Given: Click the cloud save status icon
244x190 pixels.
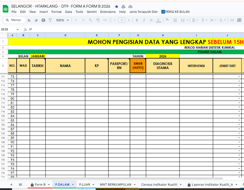Looking at the screenshot, I should [131, 6].
